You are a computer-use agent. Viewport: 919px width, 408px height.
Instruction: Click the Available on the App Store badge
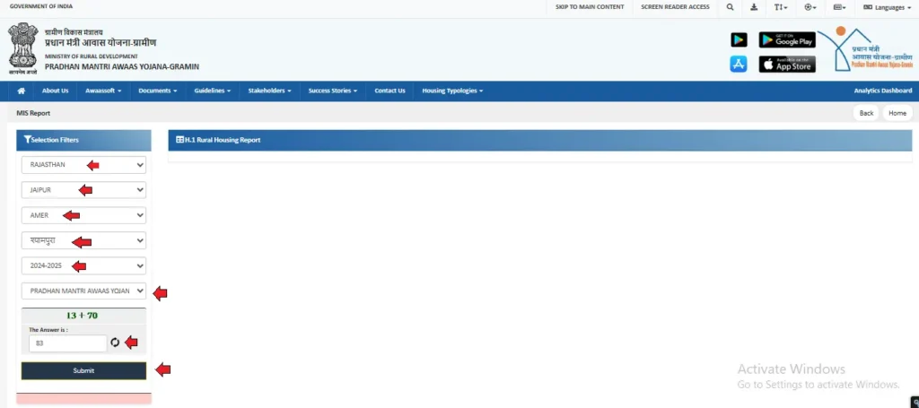tap(787, 64)
